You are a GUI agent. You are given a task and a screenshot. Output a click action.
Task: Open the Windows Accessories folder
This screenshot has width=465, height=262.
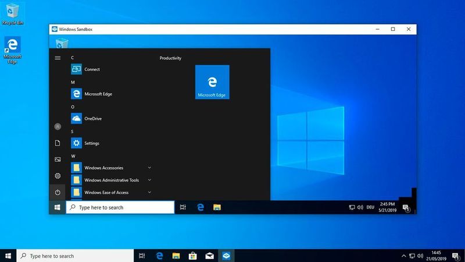(x=111, y=168)
